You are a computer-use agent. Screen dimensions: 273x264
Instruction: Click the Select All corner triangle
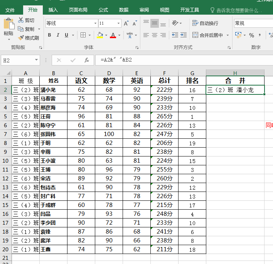[8, 73]
